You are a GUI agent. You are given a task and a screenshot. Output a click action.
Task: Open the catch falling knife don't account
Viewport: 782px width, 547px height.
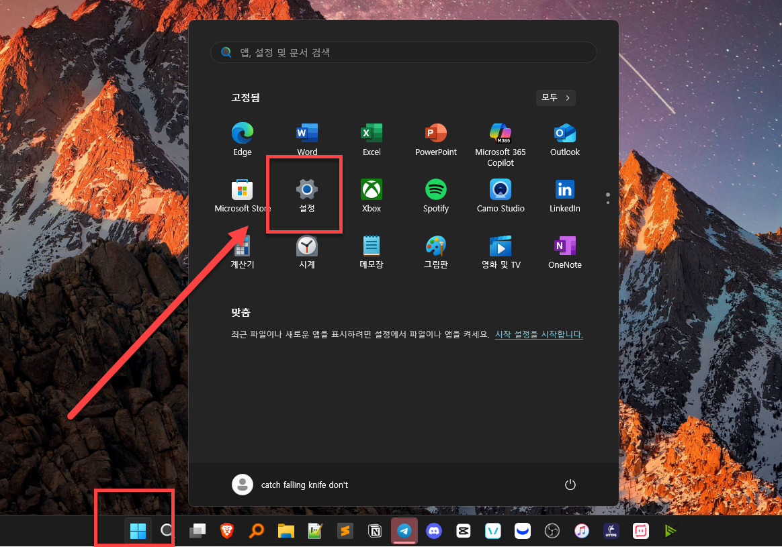[x=290, y=485]
